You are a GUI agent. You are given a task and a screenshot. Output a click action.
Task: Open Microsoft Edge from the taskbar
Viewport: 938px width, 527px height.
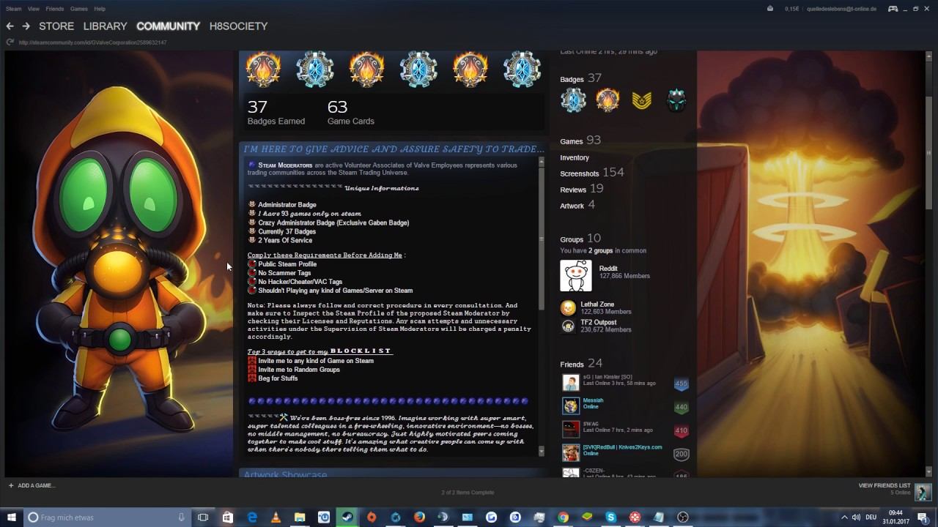pos(252,517)
